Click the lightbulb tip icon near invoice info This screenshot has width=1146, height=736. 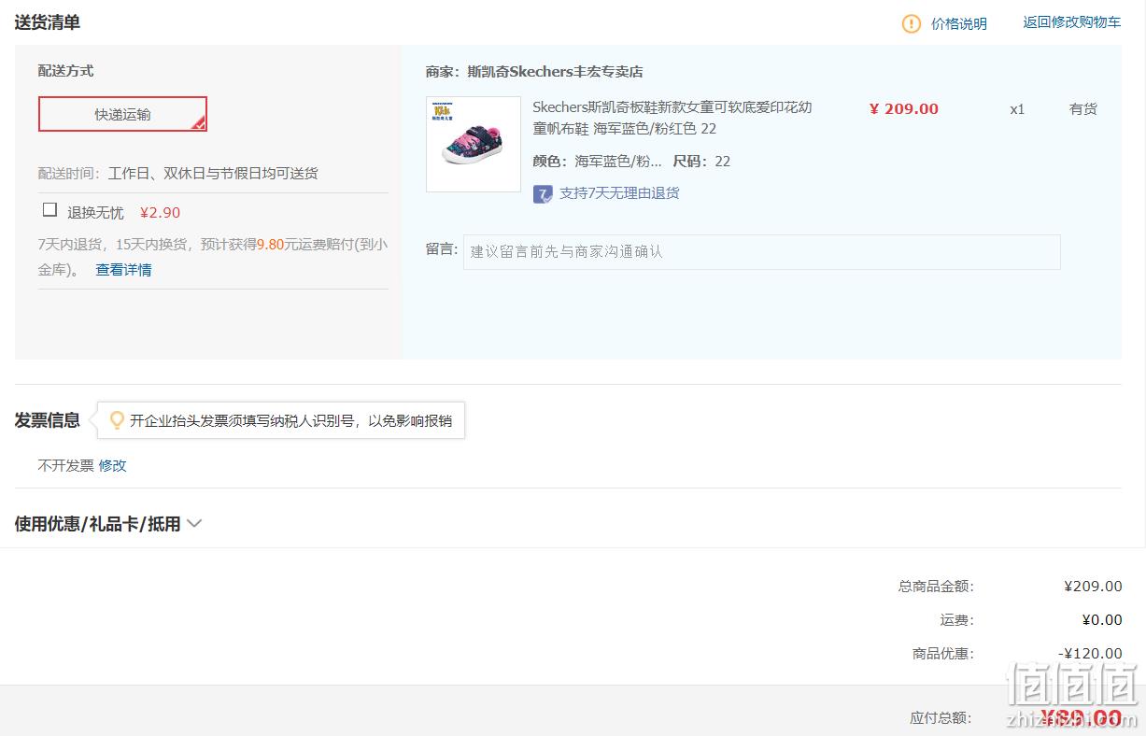117,420
